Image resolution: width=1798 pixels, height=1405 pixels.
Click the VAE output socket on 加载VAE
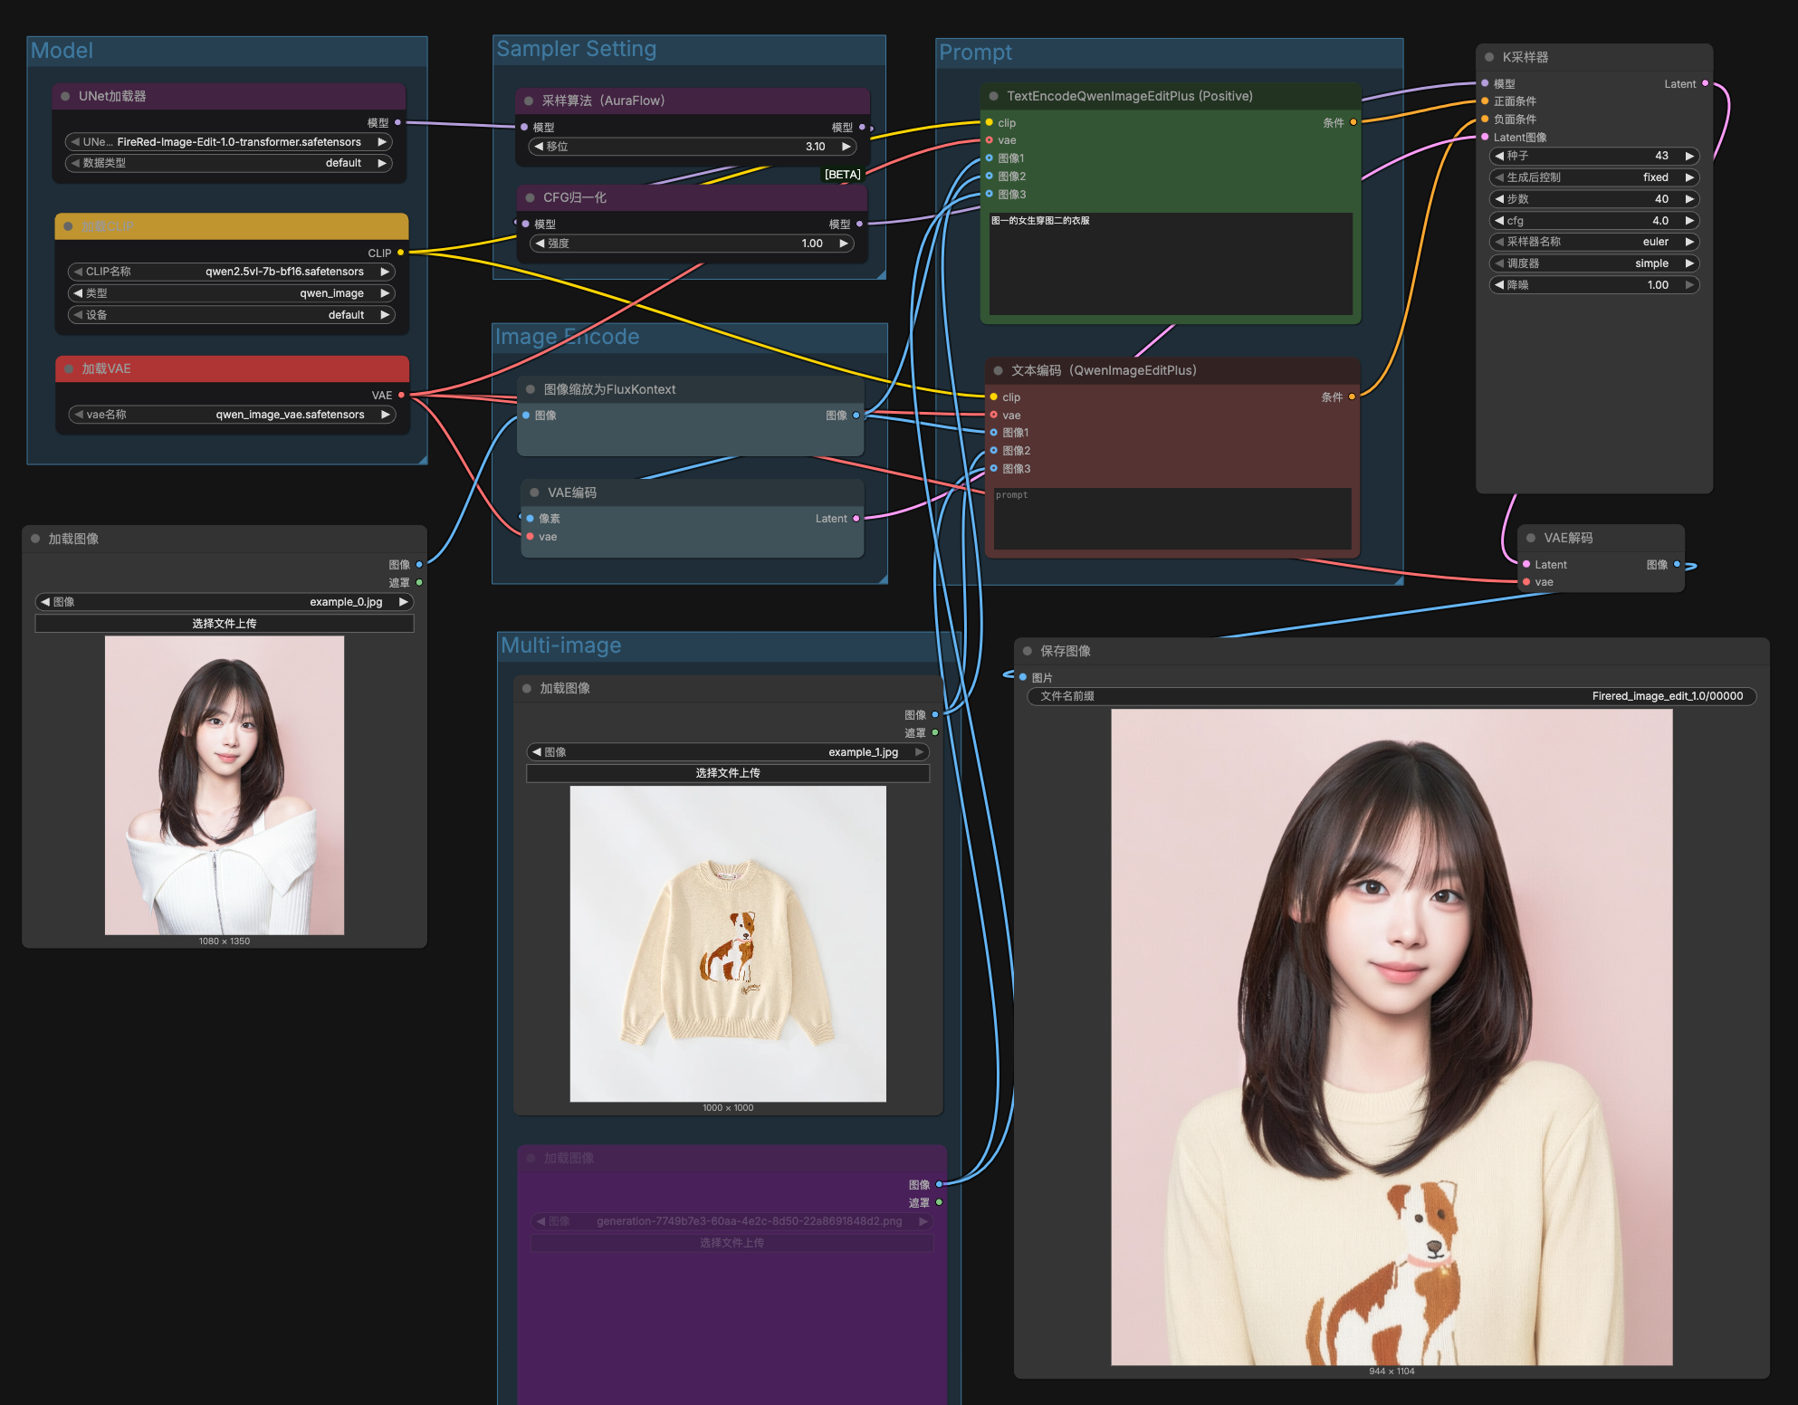click(401, 395)
